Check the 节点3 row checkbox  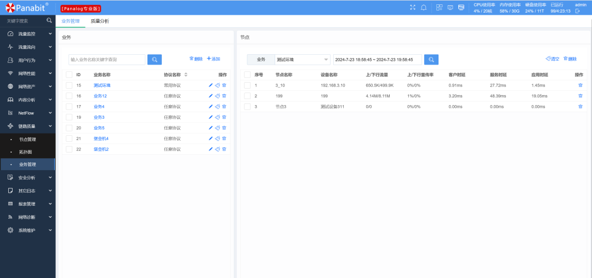[247, 107]
